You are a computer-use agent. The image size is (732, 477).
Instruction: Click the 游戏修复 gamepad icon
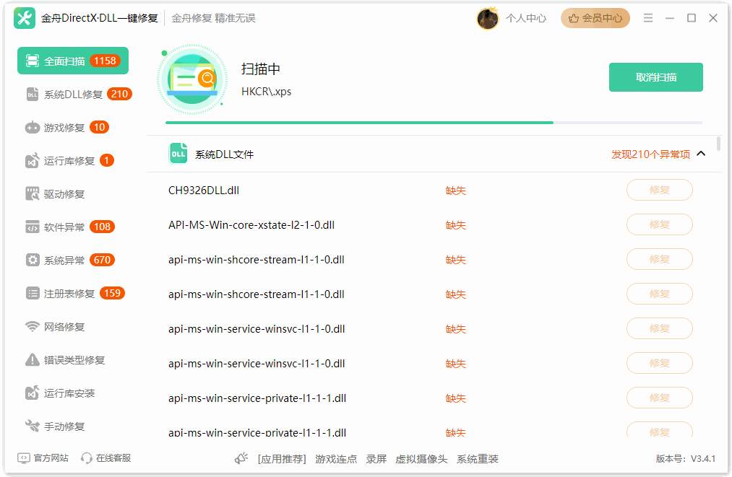pos(33,127)
